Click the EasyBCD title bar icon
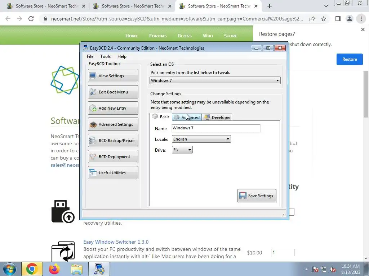Image resolution: width=369 pixels, height=276 pixels. tap(85, 48)
